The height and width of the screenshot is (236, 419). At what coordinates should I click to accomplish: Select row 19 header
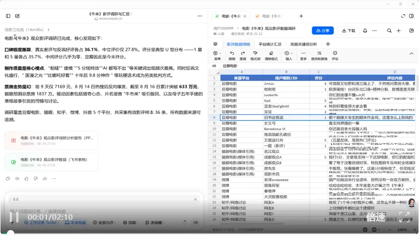tap(214, 180)
